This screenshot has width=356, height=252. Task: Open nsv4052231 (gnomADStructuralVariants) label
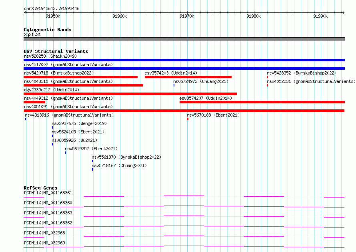[311, 81]
